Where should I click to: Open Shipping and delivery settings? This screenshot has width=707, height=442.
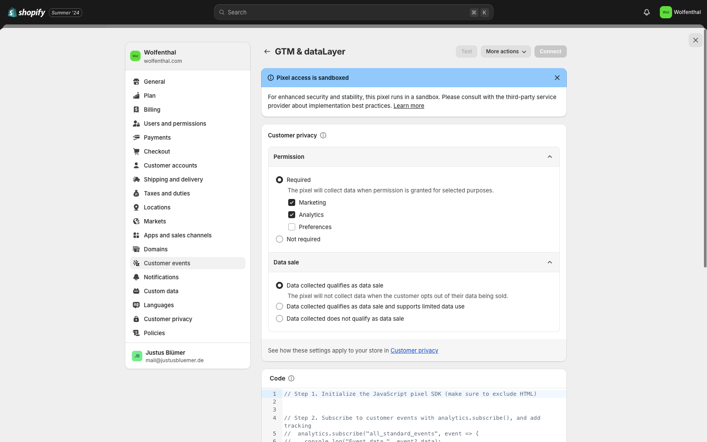point(173,179)
